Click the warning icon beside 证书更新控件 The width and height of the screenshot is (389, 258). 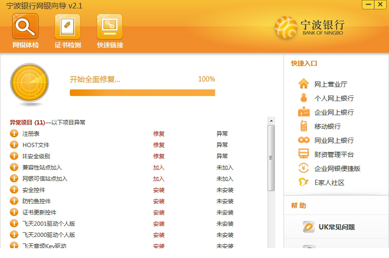14,212
